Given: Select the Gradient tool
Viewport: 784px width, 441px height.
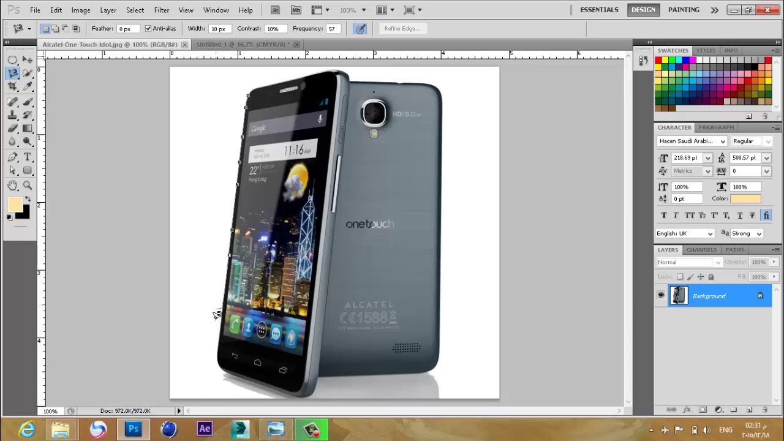Looking at the screenshot, I should click(28, 129).
